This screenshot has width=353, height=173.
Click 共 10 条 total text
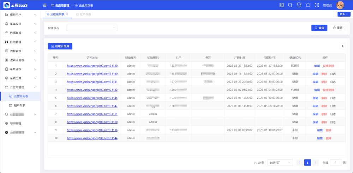pos(259,163)
